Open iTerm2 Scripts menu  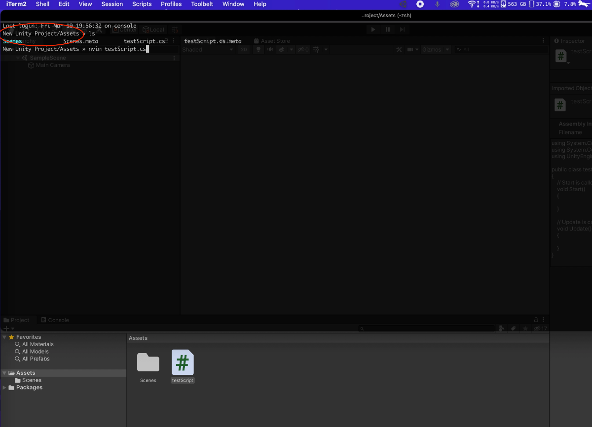(x=142, y=4)
